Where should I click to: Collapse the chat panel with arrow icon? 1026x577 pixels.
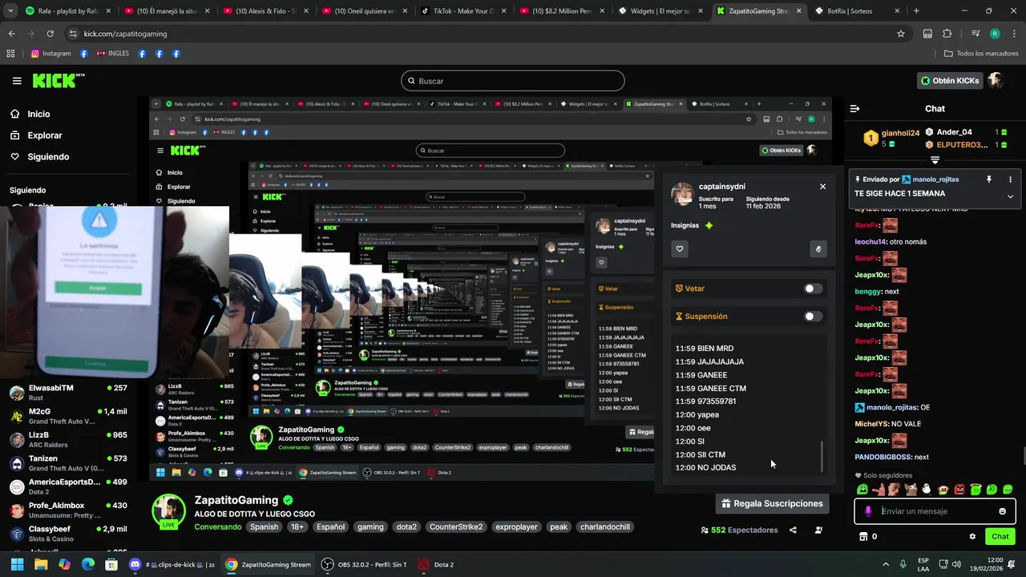coord(854,108)
